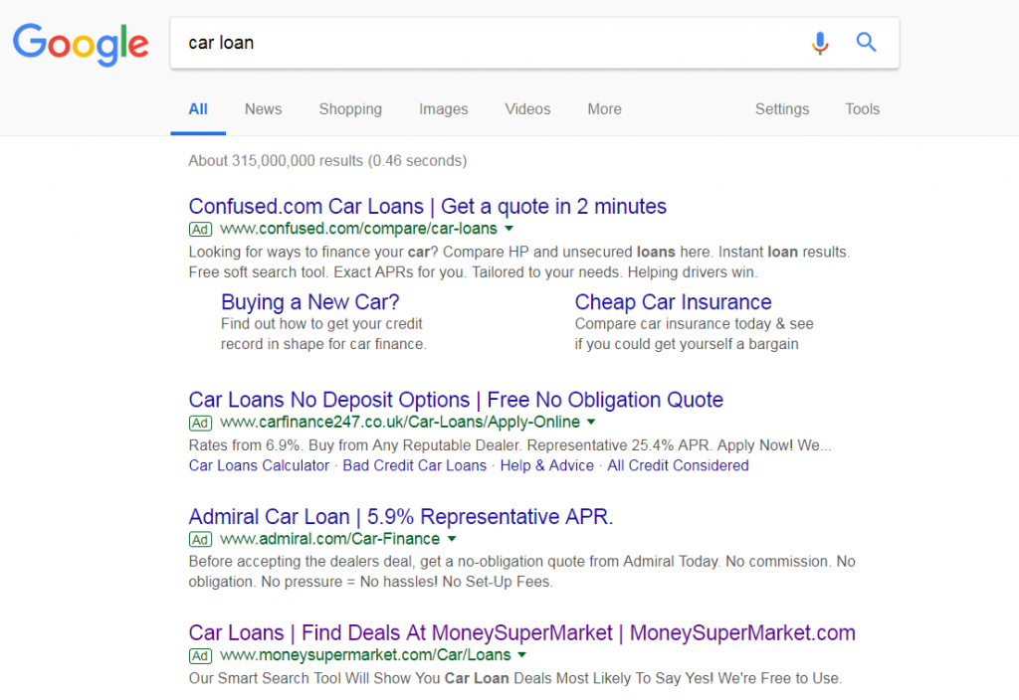The image size is (1019, 700).
Task: Follow the 'Buying a New Car?' sitelink
Action: point(310,302)
